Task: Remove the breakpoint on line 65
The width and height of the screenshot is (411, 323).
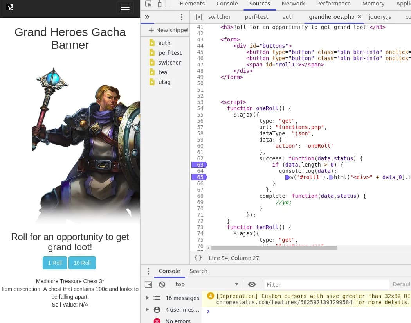Action: click(200, 177)
